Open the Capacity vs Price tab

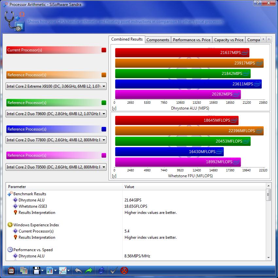(x=229, y=40)
